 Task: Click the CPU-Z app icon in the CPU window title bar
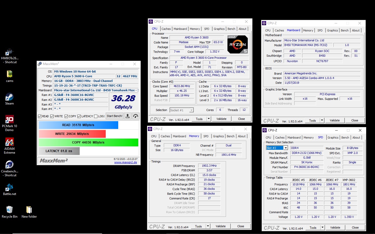(151, 22)
